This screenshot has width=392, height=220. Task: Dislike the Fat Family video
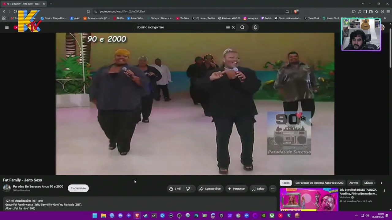coord(189,189)
